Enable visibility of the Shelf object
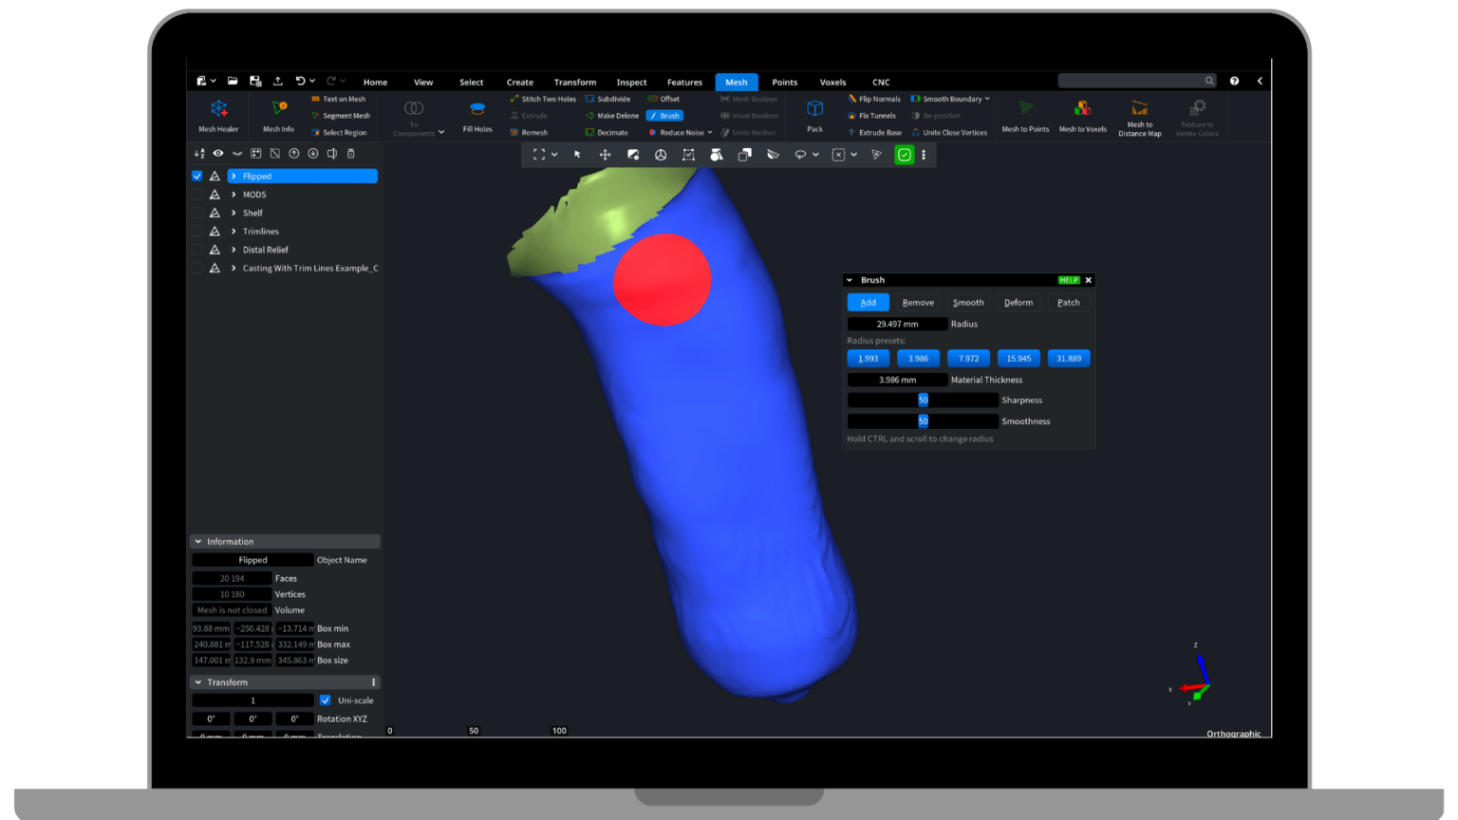The height and width of the screenshot is (820, 1458). coord(196,213)
